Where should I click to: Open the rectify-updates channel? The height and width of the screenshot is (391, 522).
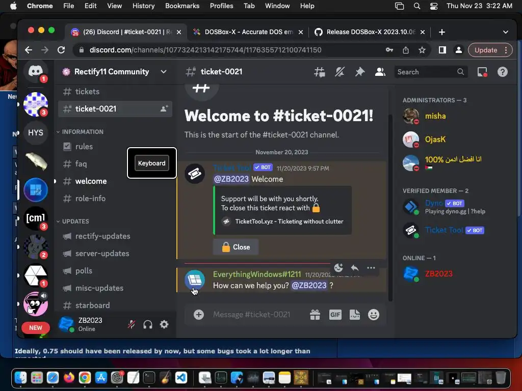coord(115,236)
